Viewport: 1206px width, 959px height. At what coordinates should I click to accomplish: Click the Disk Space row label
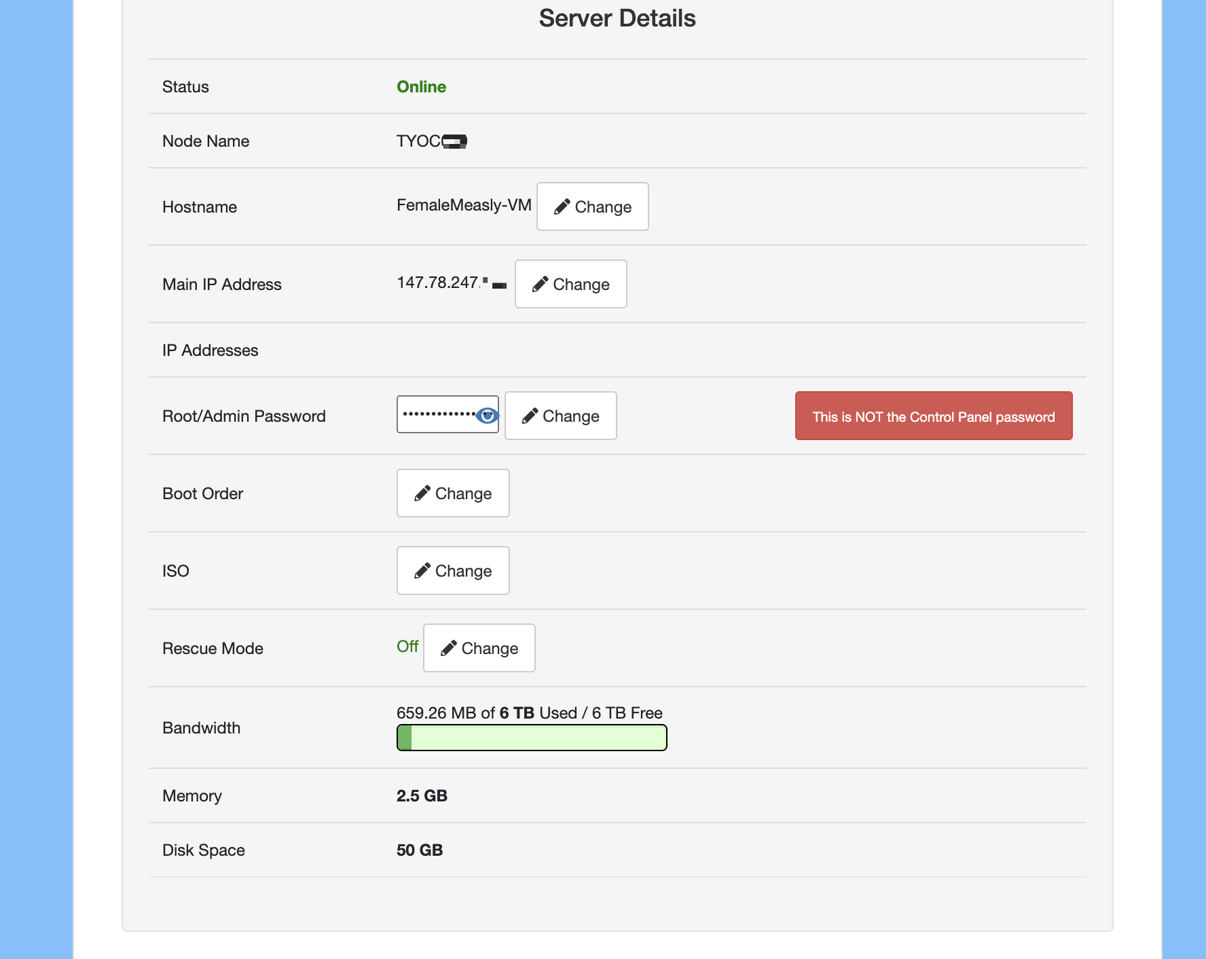(204, 850)
